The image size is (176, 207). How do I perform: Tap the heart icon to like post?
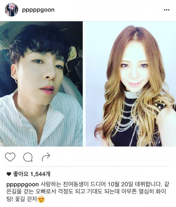(10, 157)
